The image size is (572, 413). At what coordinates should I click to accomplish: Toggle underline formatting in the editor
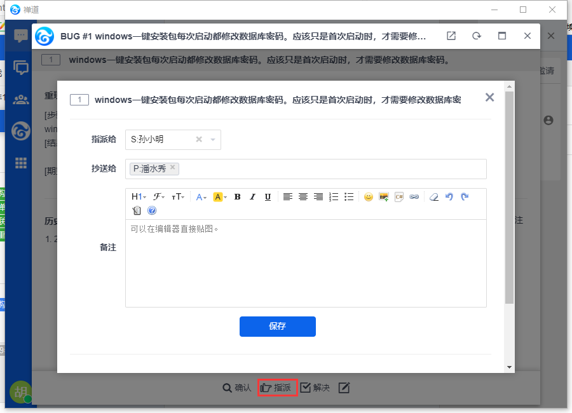tap(268, 197)
